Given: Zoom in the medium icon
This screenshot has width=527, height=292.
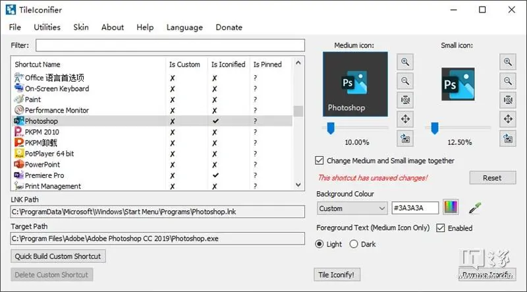Looking at the screenshot, I should click(x=405, y=62).
